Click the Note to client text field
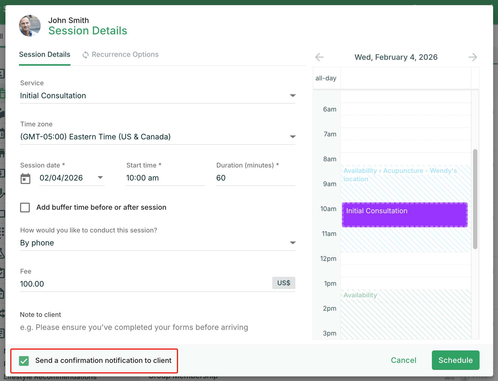498x381 pixels. 157,327
